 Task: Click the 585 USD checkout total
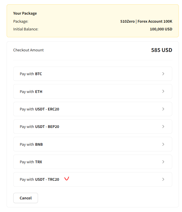point(162,50)
